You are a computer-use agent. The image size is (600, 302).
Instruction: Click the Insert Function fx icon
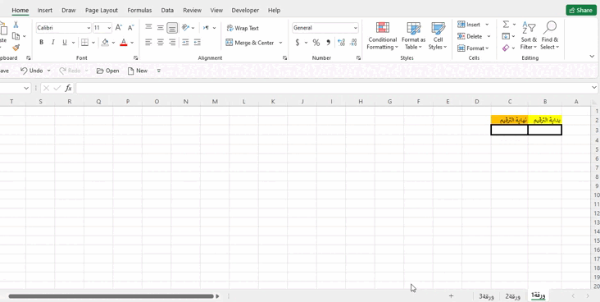68,88
